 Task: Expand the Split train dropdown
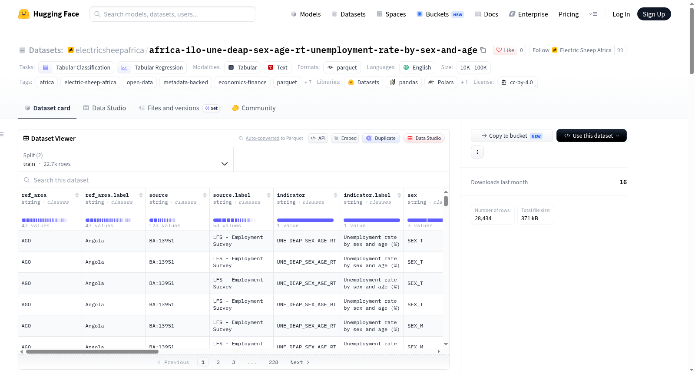tap(126, 159)
